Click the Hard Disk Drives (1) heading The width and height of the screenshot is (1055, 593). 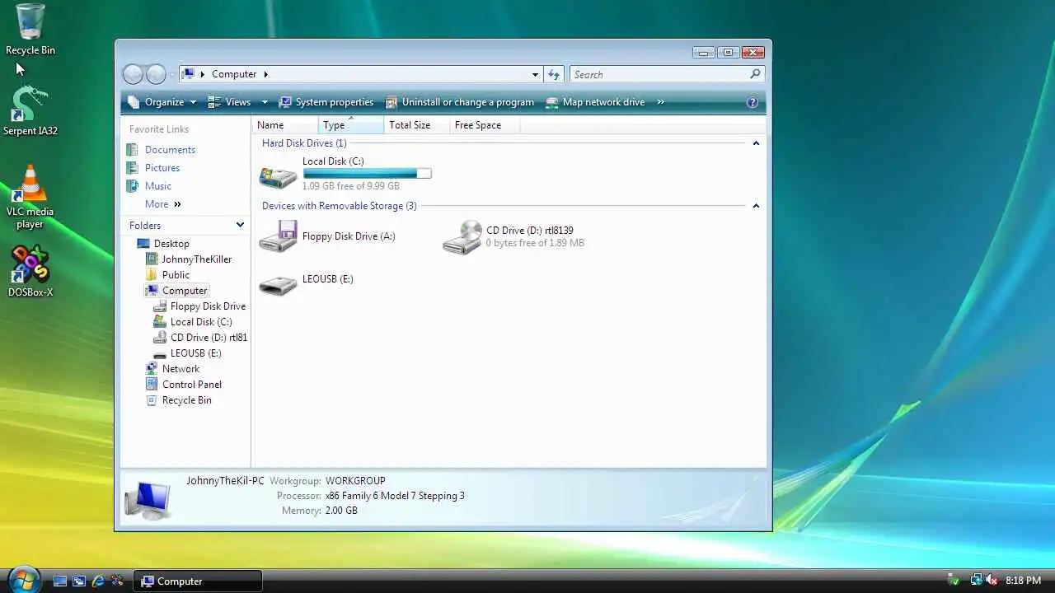click(304, 143)
